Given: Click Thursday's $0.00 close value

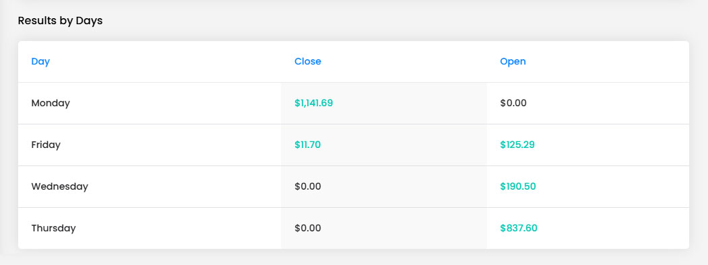Looking at the screenshot, I should pyautogui.click(x=307, y=228).
